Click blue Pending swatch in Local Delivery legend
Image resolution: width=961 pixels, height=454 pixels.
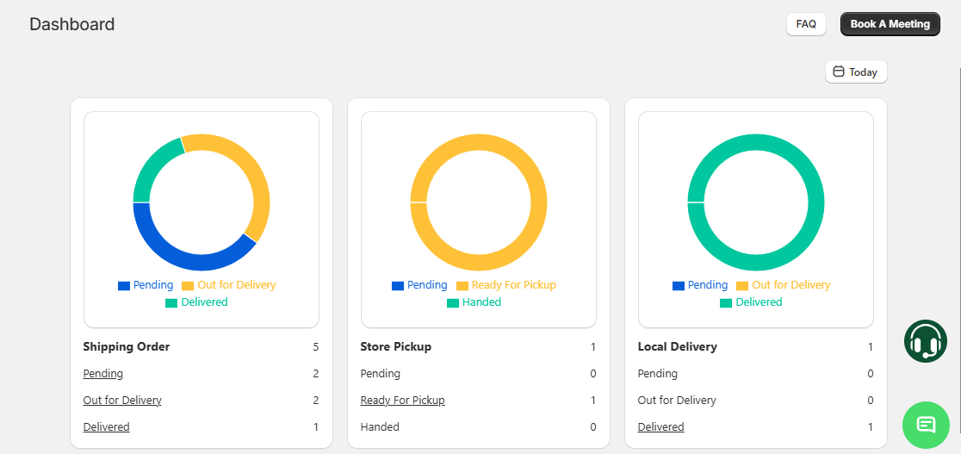pos(679,285)
